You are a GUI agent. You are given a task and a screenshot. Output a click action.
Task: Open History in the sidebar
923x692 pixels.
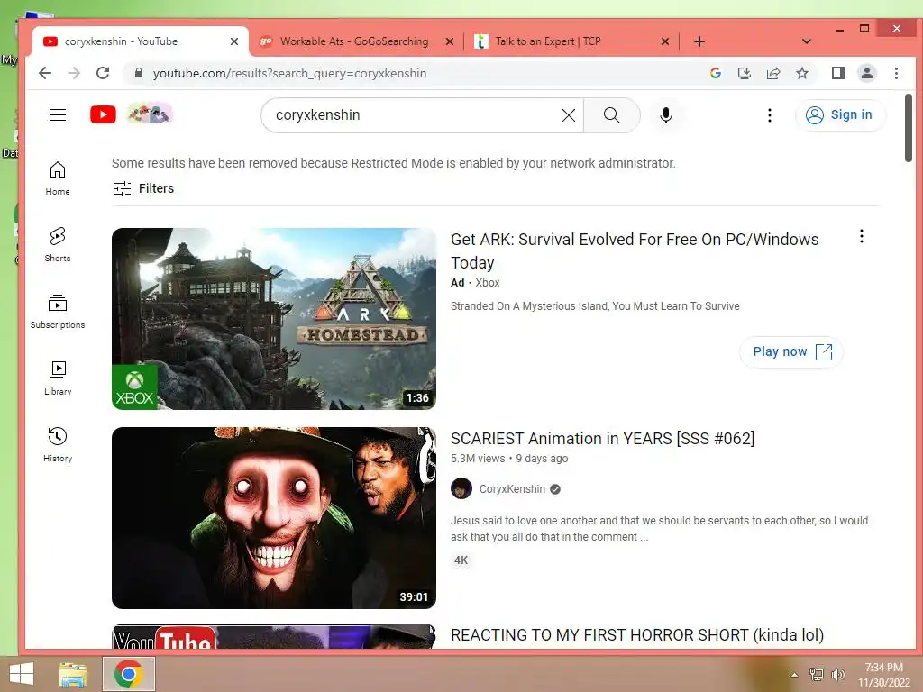(58, 444)
